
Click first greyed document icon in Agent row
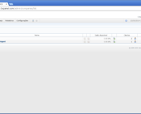click(x=85, y=42)
